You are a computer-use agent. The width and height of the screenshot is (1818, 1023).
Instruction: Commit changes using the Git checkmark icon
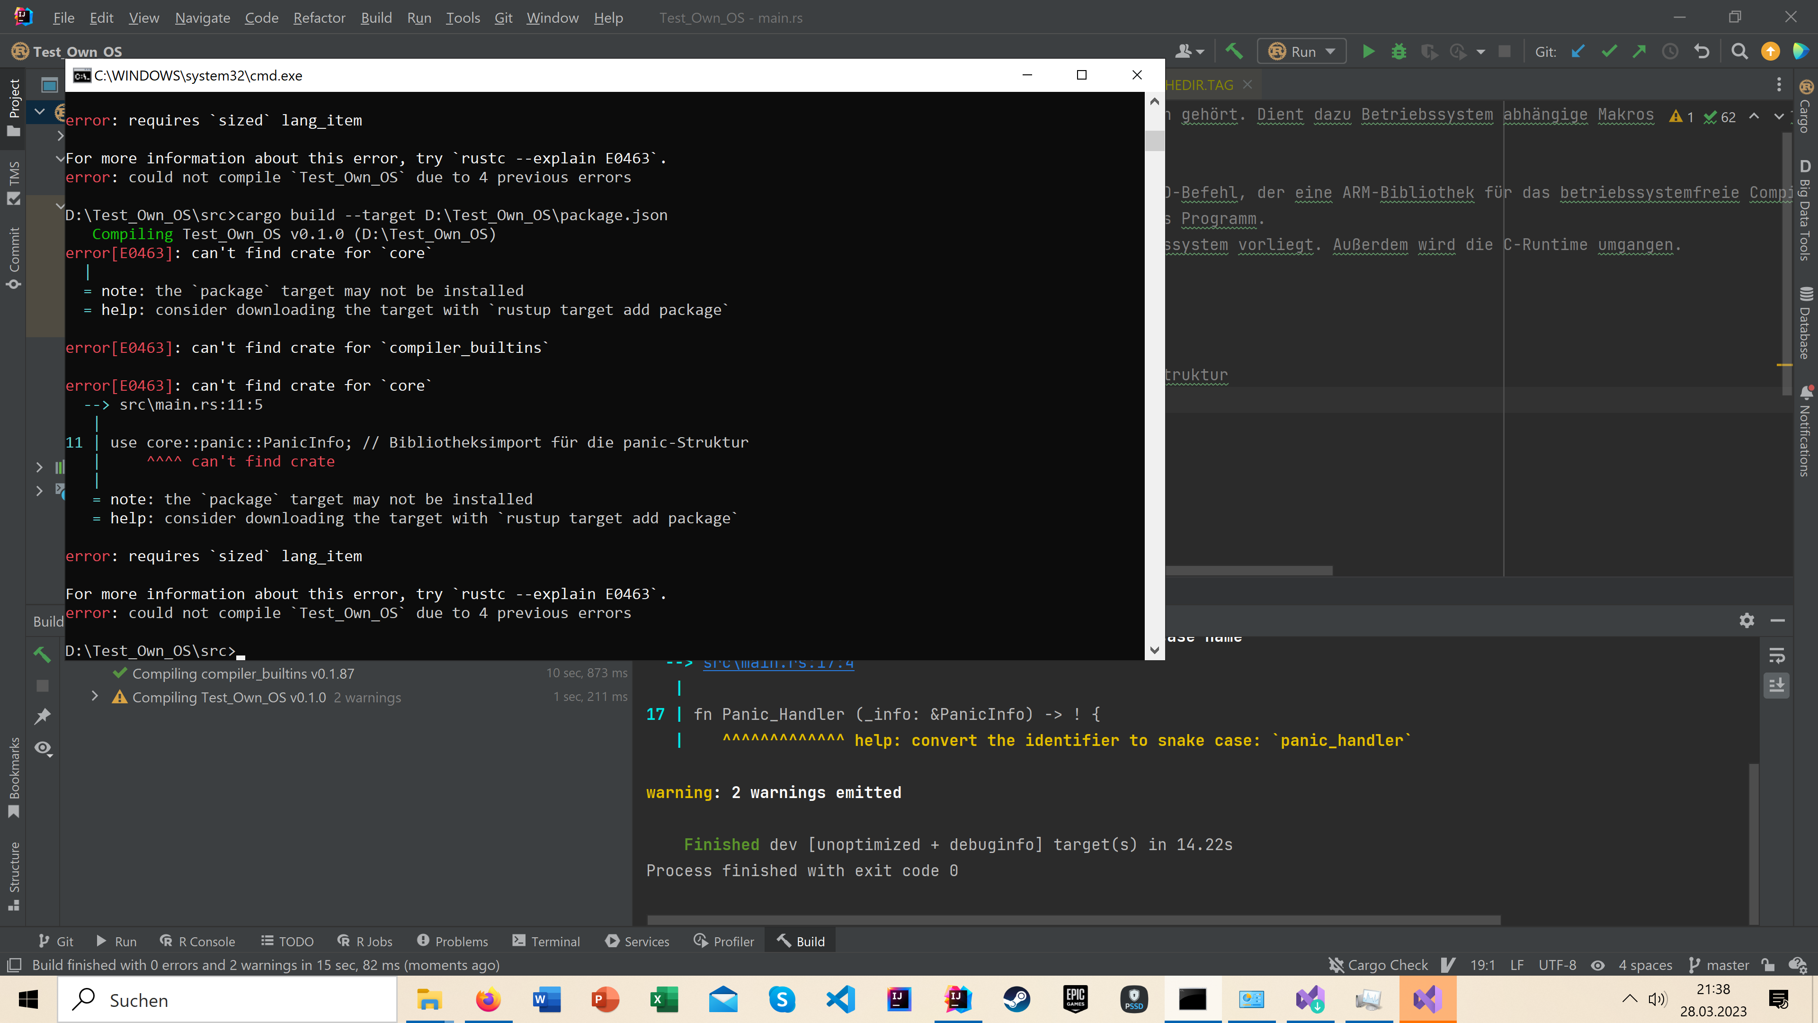tap(1610, 51)
